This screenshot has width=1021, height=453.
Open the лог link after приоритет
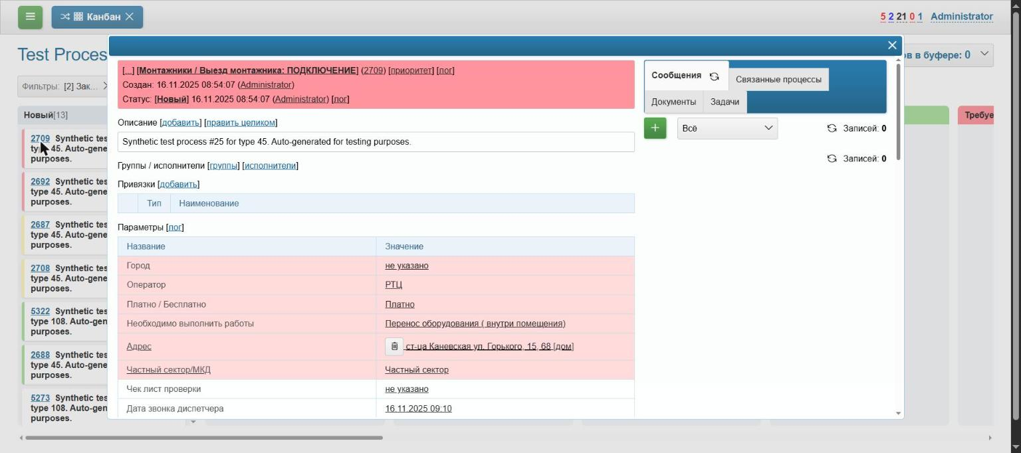(x=445, y=70)
